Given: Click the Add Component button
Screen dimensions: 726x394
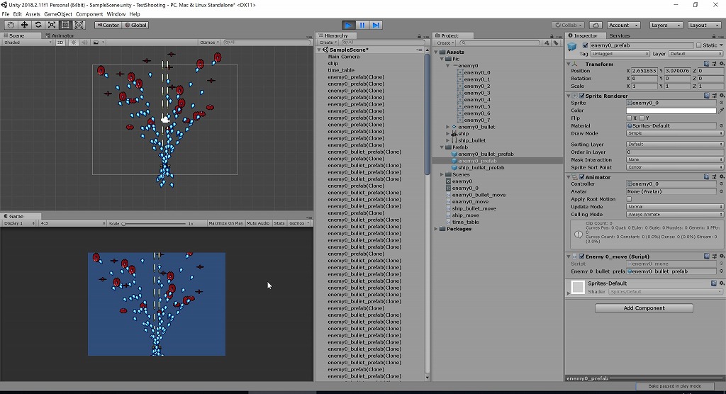Looking at the screenshot, I should tap(644, 308).
